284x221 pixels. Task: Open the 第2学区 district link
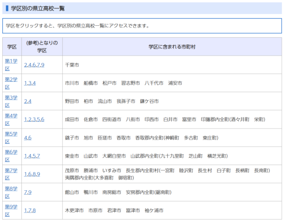pos(11,80)
